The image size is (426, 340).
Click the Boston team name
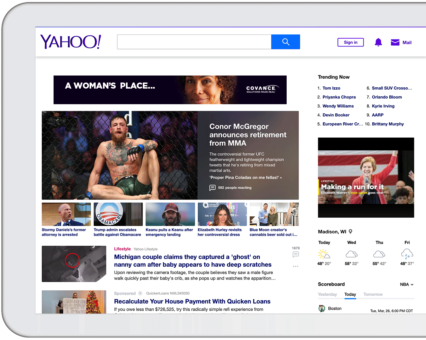click(335, 308)
